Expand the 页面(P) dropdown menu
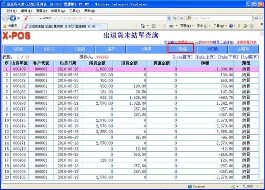 186,26
